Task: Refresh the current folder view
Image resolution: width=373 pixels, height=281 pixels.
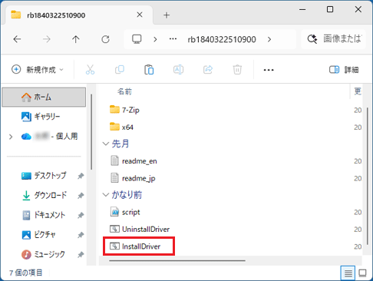Action: click(105, 39)
